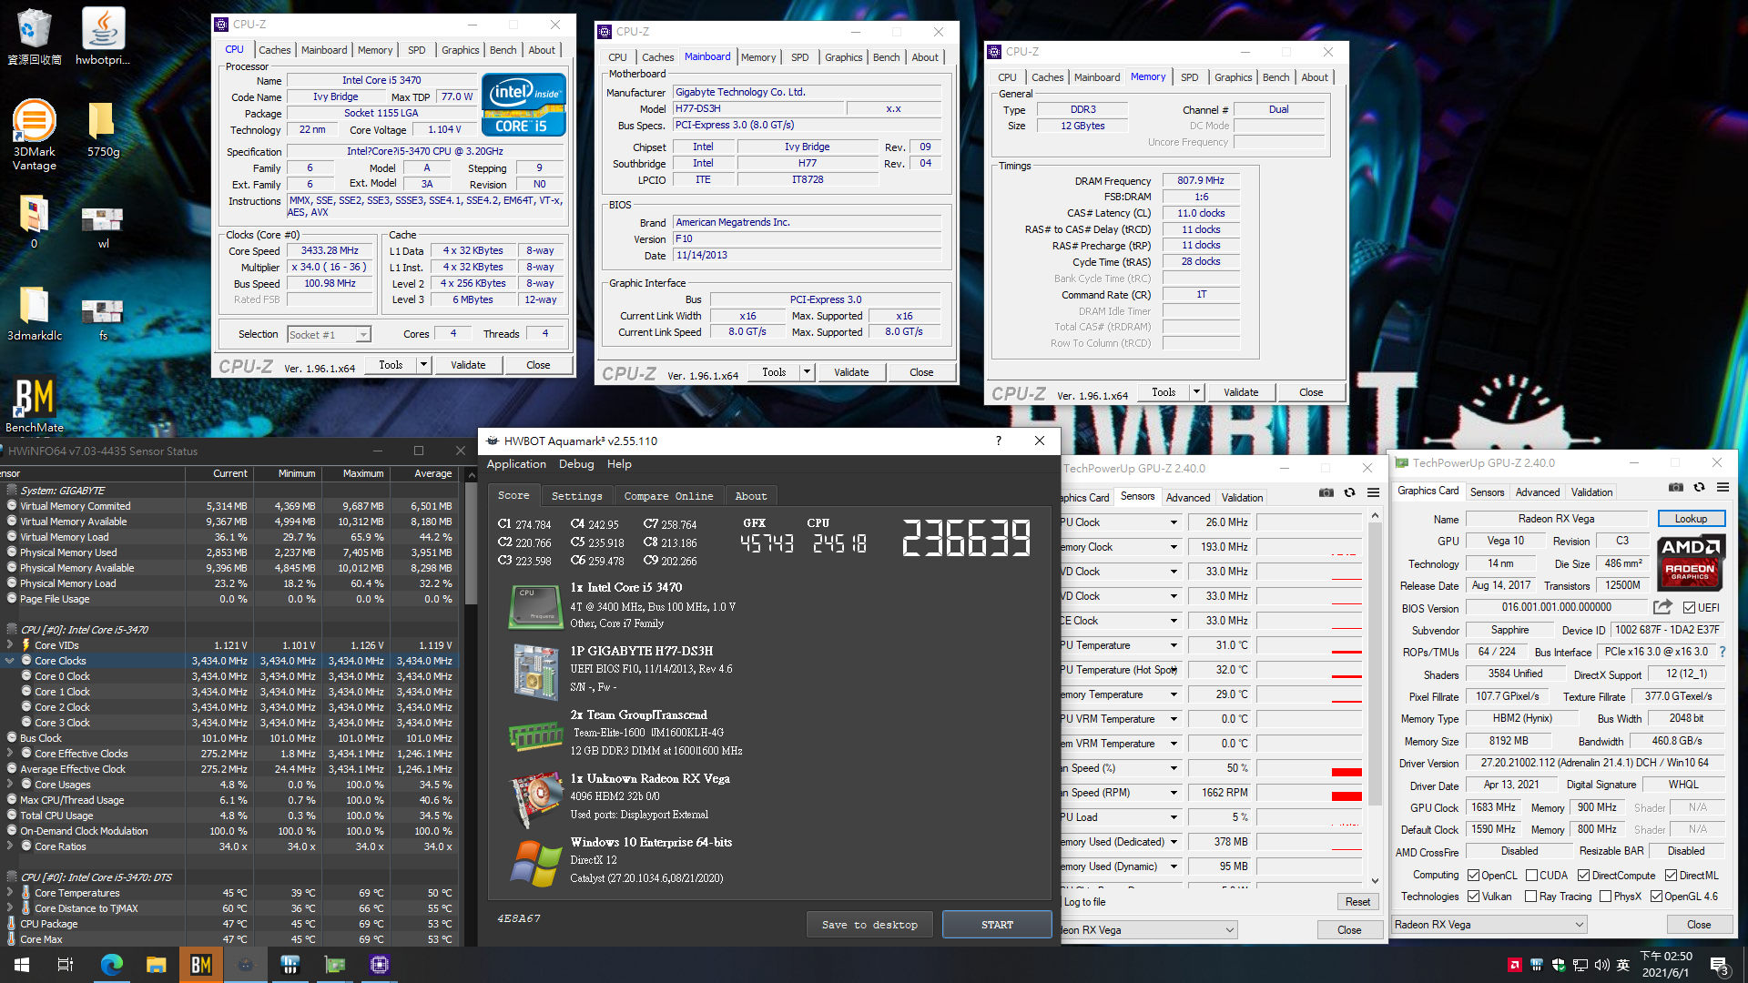Screen dimensions: 1748x983
Task: Click START button in Aquamark
Action: [997, 925]
